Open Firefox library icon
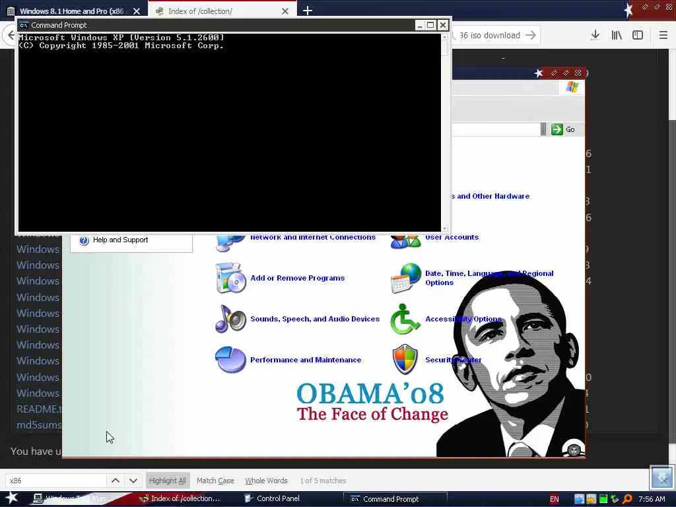The image size is (676, 507). [617, 35]
